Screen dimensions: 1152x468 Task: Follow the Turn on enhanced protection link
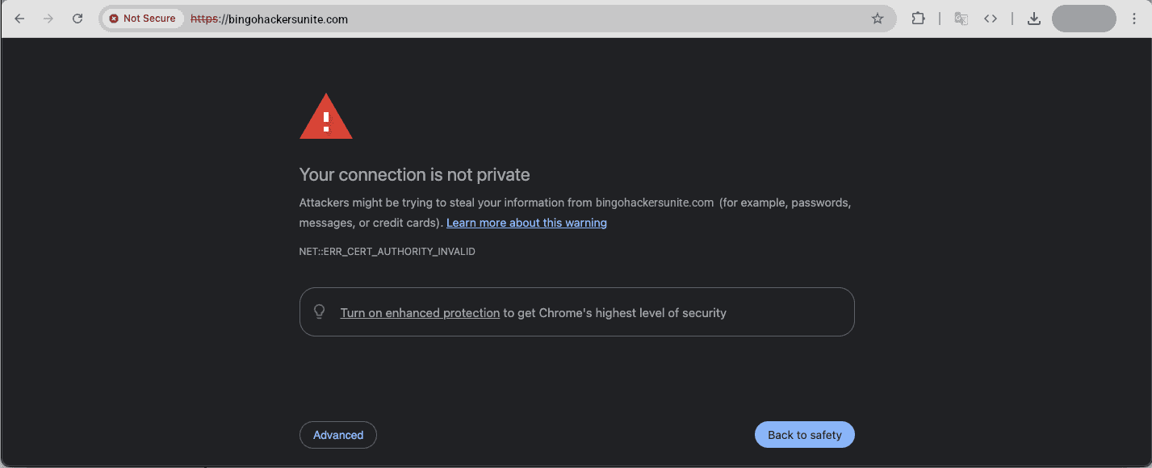pyautogui.click(x=420, y=313)
